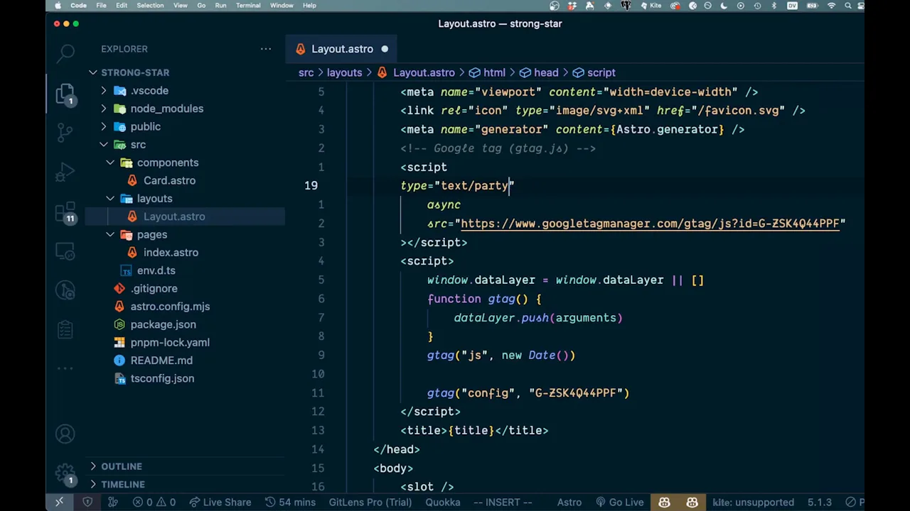Image resolution: width=910 pixels, height=511 pixels.
Task: Open the Accounts icon in activity bar
Action: click(x=65, y=434)
